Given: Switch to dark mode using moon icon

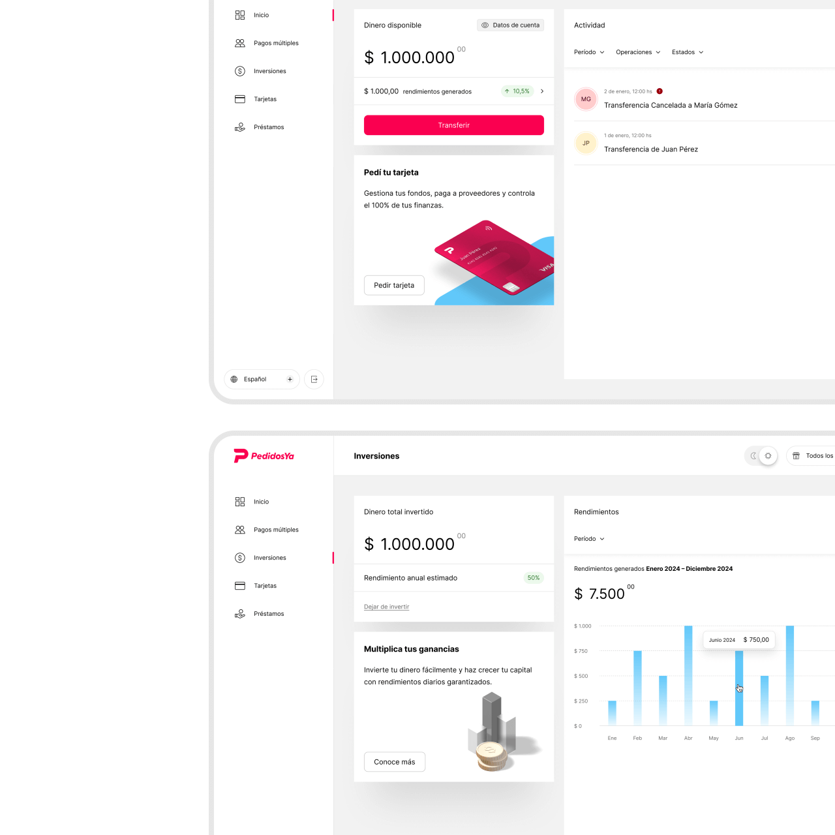Looking at the screenshot, I should 753,456.
